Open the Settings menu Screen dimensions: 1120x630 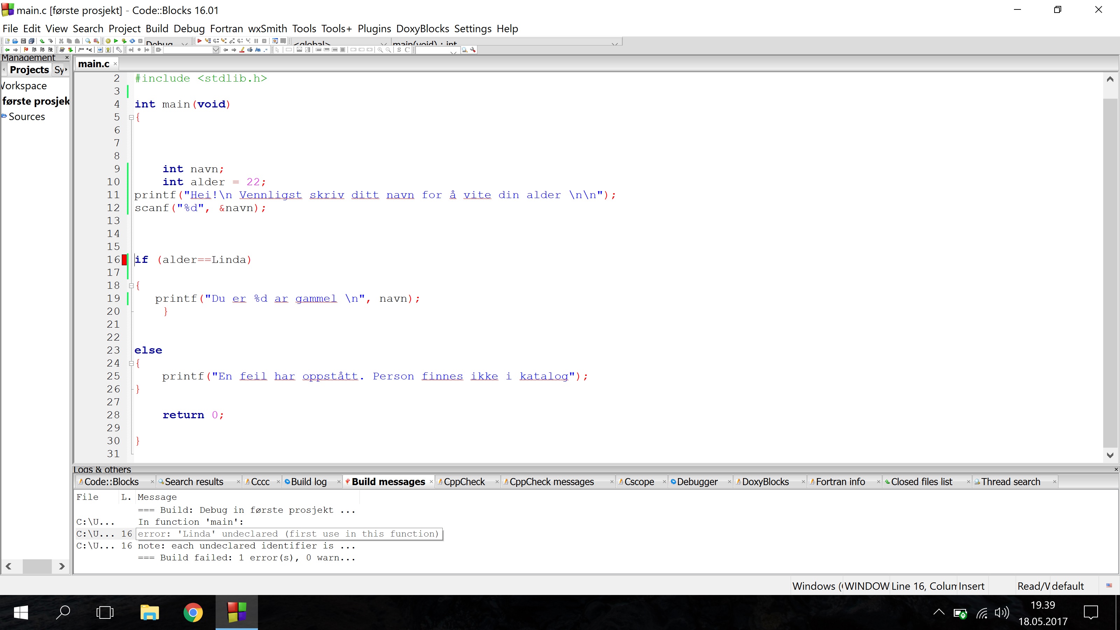pyautogui.click(x=472, y=29)
